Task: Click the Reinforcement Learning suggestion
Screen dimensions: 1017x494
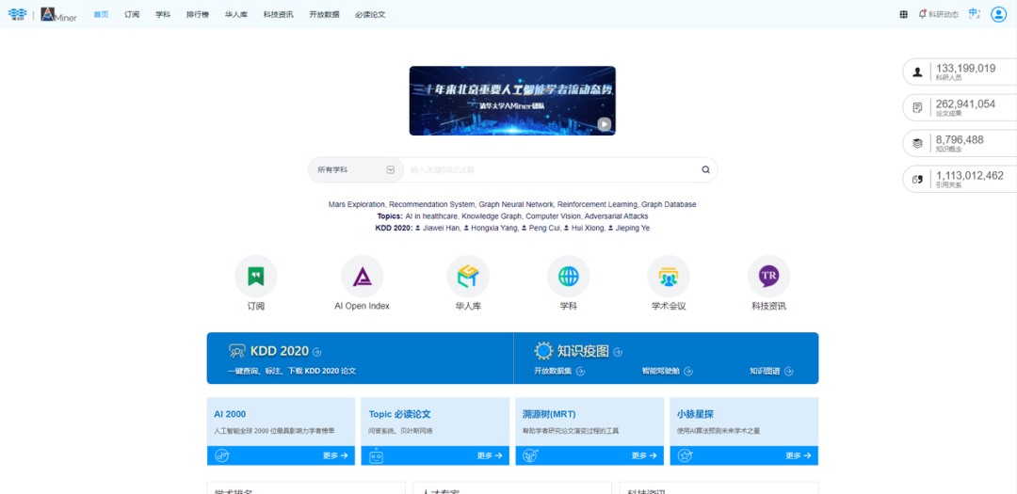Action: (x=597, y=204)
